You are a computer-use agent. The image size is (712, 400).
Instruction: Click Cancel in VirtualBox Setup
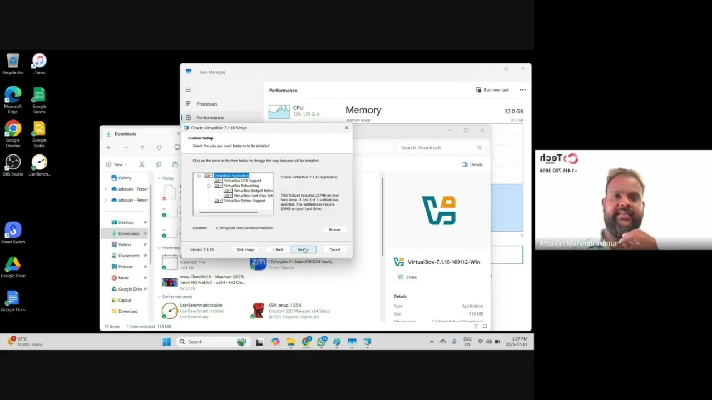pos(335,249)
